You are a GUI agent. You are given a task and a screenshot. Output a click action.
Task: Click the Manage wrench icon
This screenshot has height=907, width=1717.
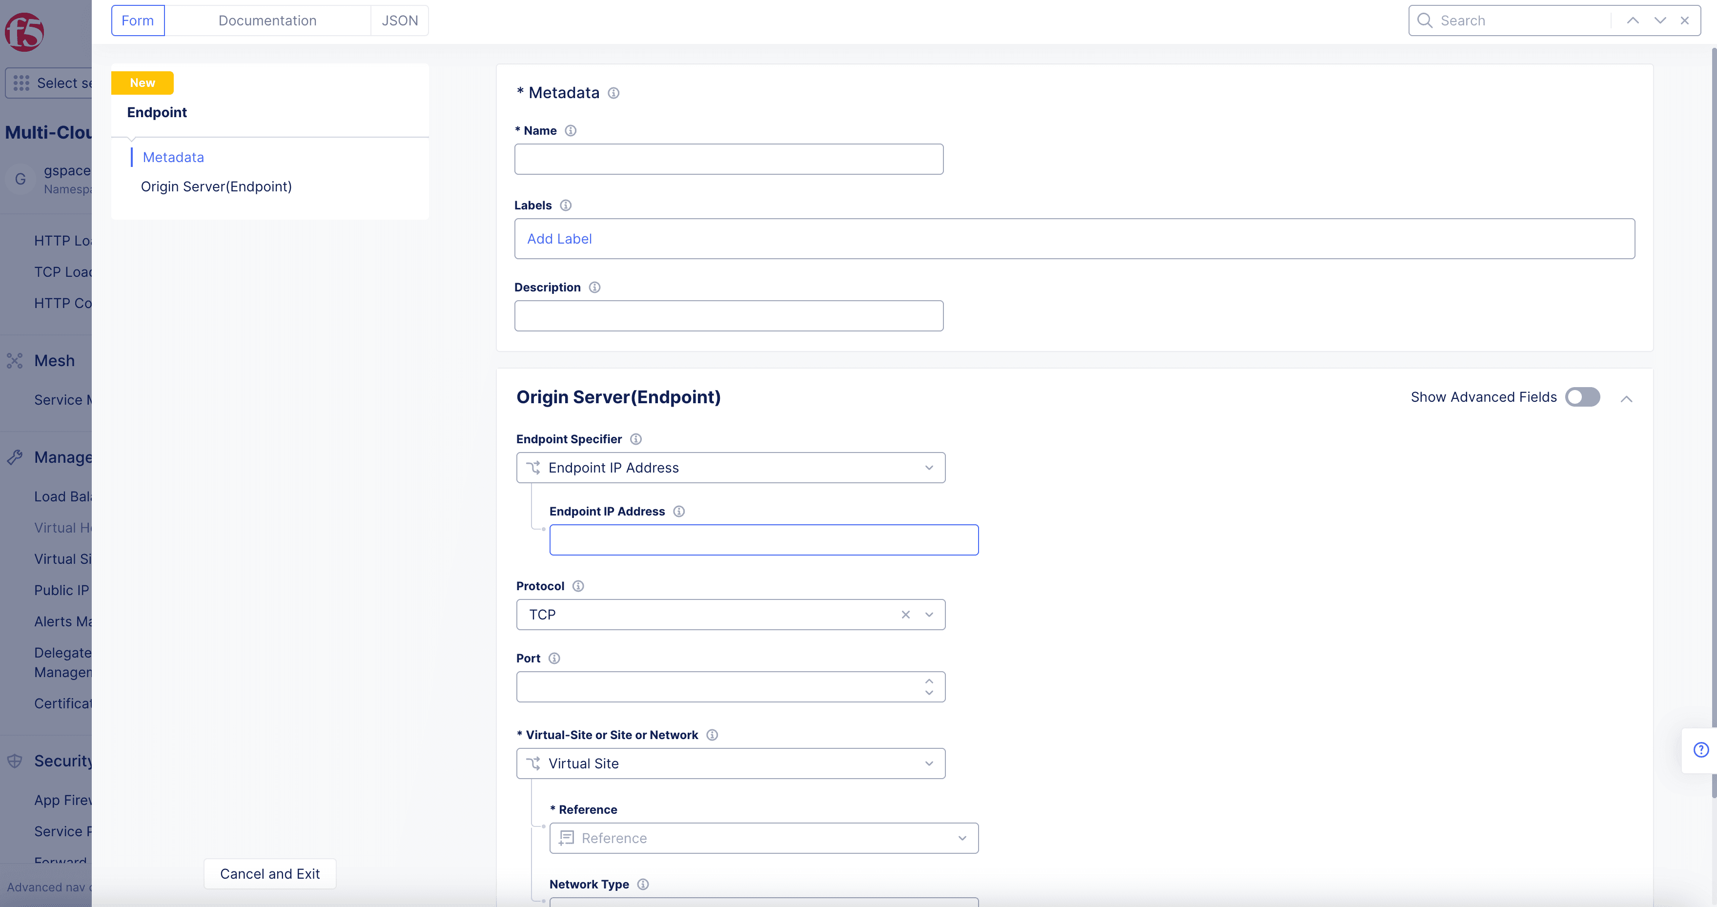tap(15, 457)
